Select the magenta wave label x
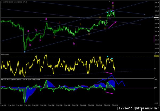Image resolution: width=160 pixels, height=111 pixels. pyautogui.click(x=40, y=40)
